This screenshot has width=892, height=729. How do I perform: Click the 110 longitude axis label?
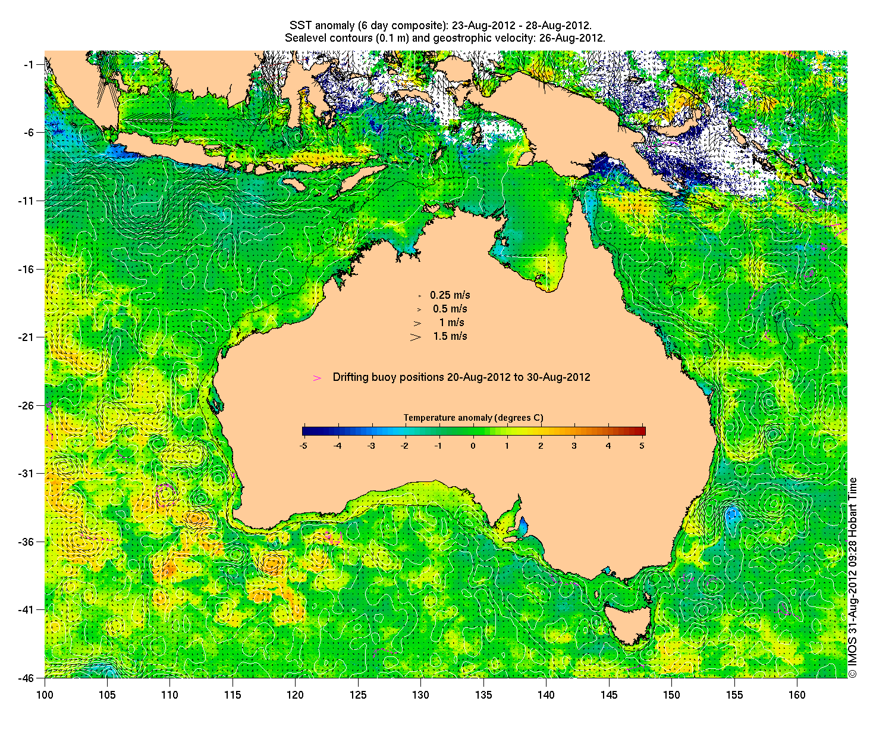pos(169,695)
